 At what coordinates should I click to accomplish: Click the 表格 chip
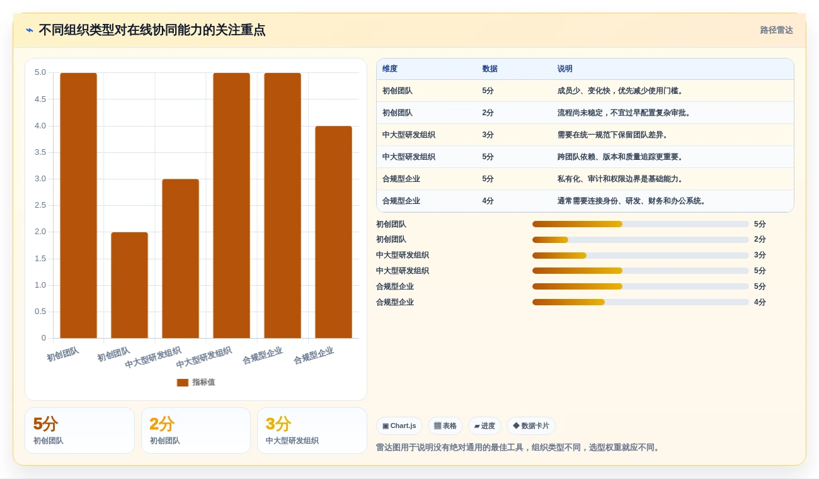point(445,426)
